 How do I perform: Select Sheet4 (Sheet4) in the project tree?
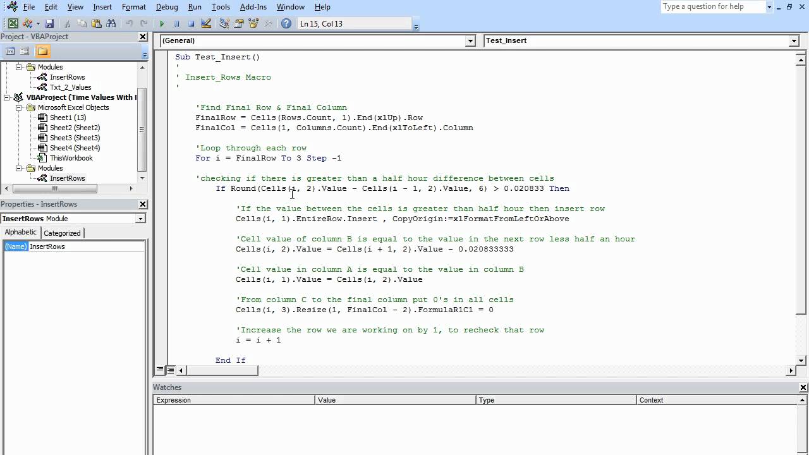[75, 148]
